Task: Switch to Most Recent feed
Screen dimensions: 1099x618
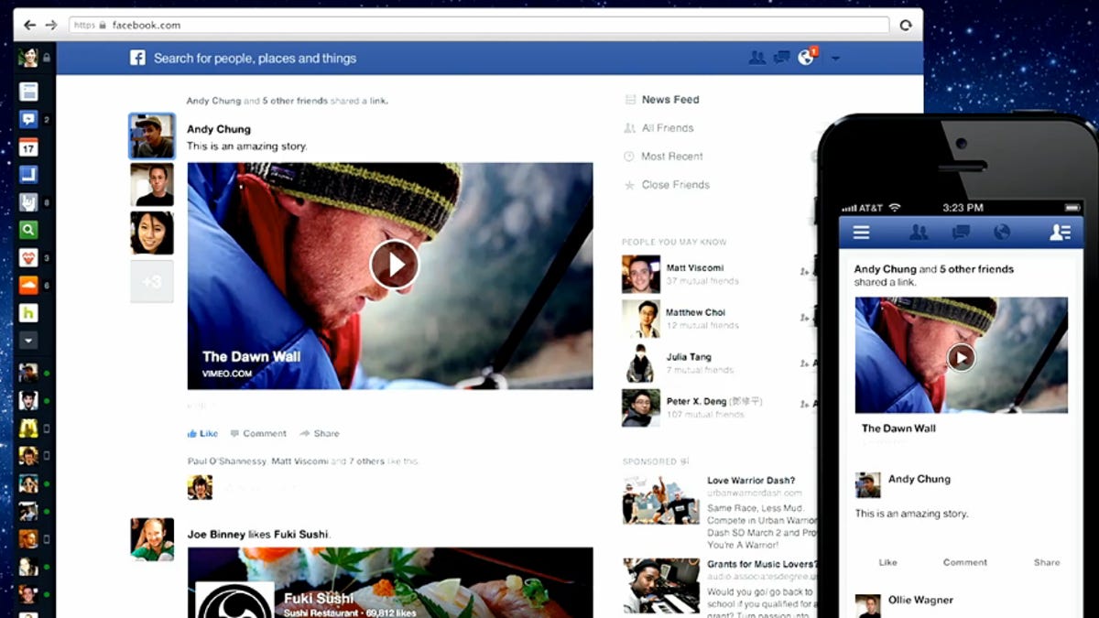Action: coord(671,157)
